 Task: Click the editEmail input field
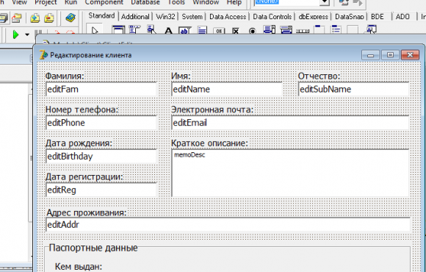pyautogui.click(x=290, y=123)
